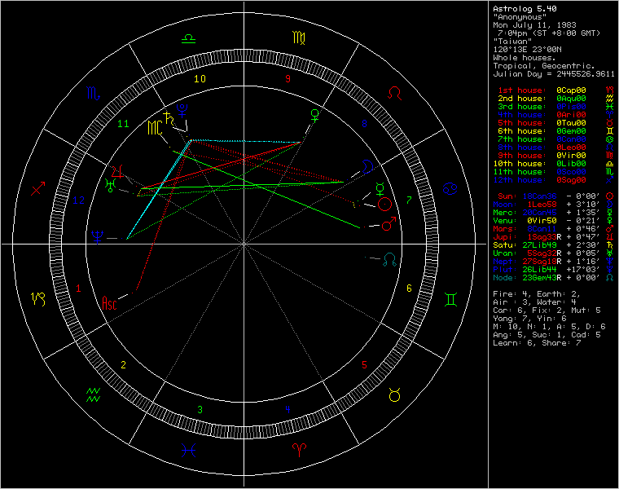Select the red Mars symbol in house 7
This screenshot has height=489, width=619.
click(x=389, y=222)
